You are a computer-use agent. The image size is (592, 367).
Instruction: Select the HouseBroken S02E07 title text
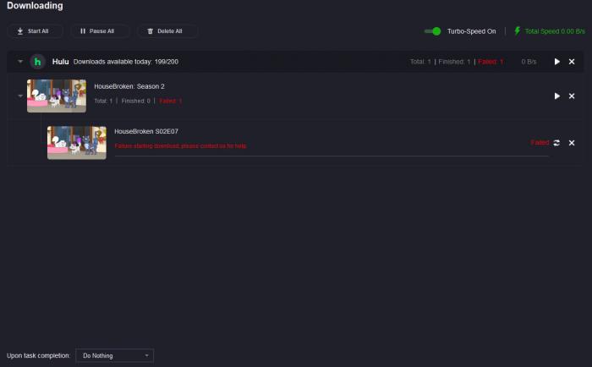146,131
